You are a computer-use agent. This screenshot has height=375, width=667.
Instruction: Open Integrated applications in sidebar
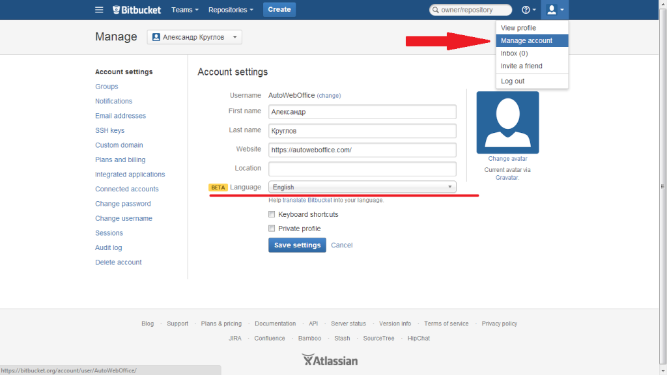(x=130, y=174)
